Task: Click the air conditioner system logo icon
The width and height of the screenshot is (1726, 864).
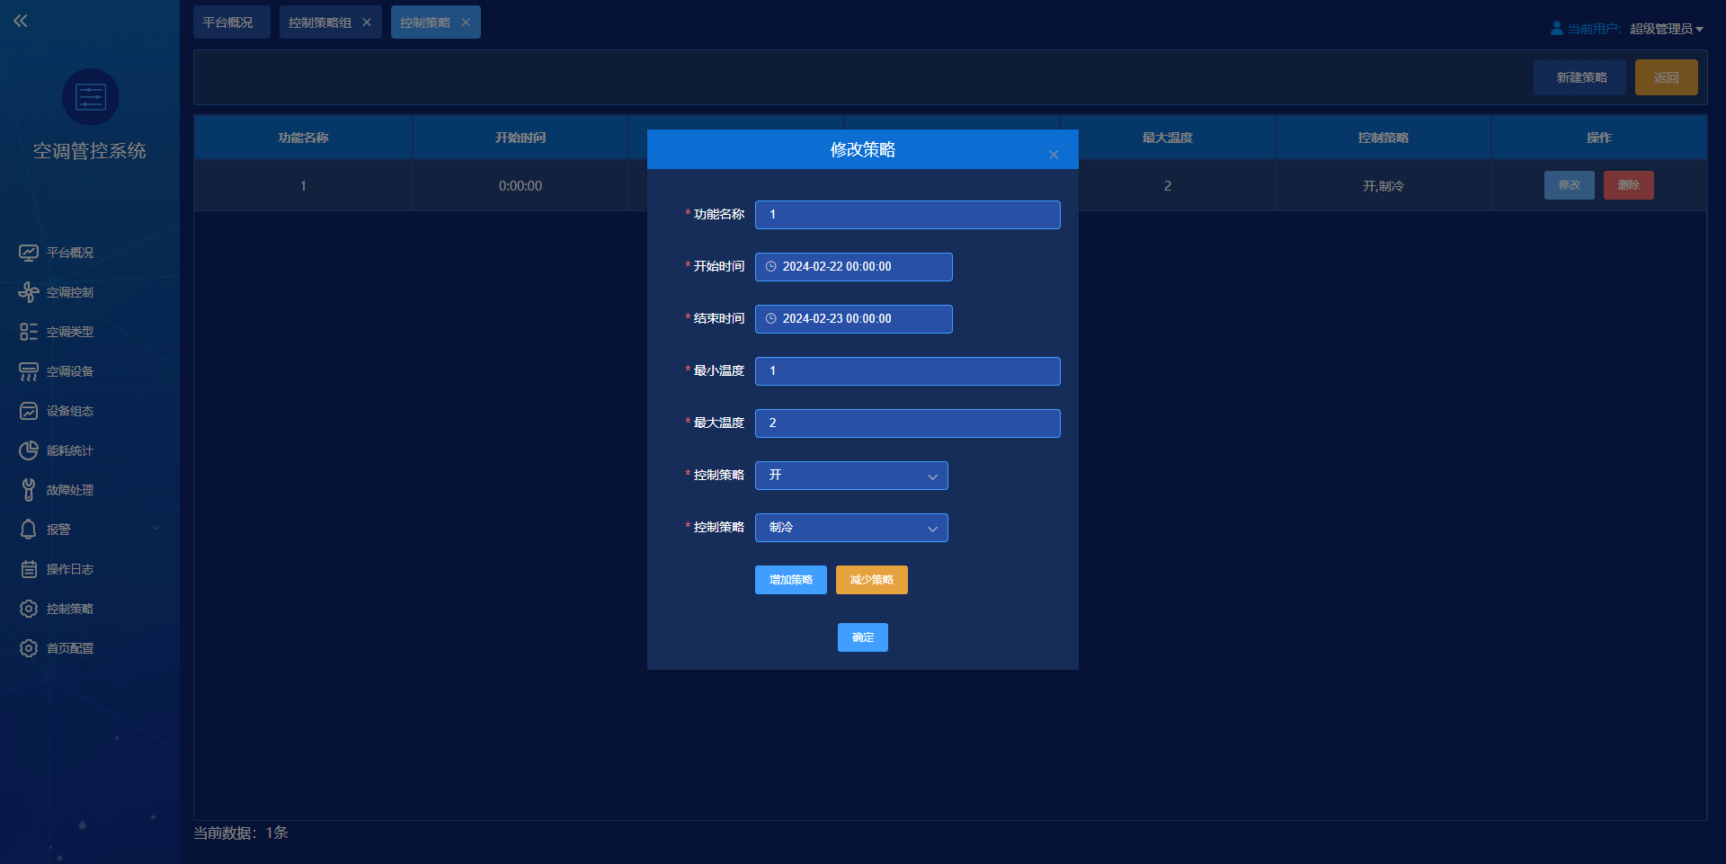Action: (90, 97)
